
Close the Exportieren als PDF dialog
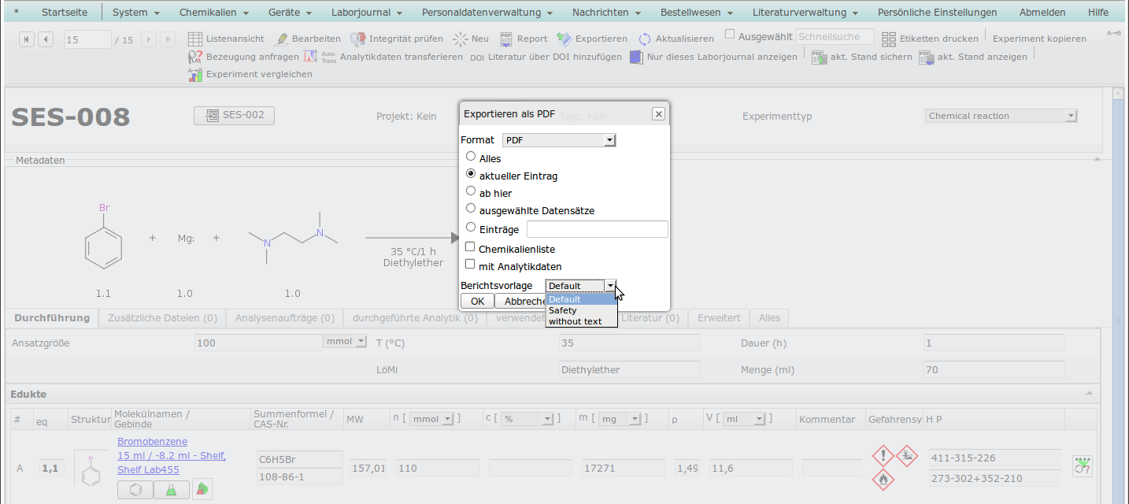[x=659, y=114]
